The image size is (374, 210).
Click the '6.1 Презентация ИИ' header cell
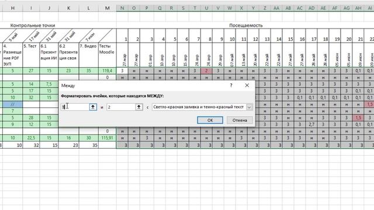tap(49, 55)
